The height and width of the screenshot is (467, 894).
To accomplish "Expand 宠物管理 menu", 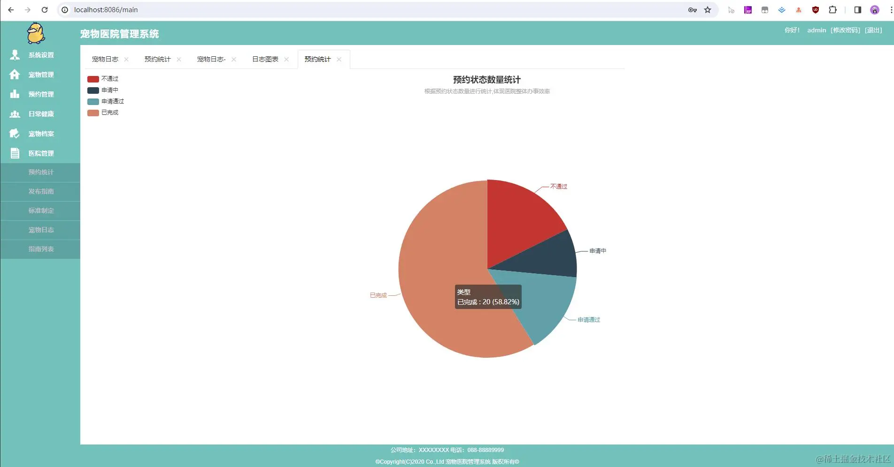I will click(40, 75).
